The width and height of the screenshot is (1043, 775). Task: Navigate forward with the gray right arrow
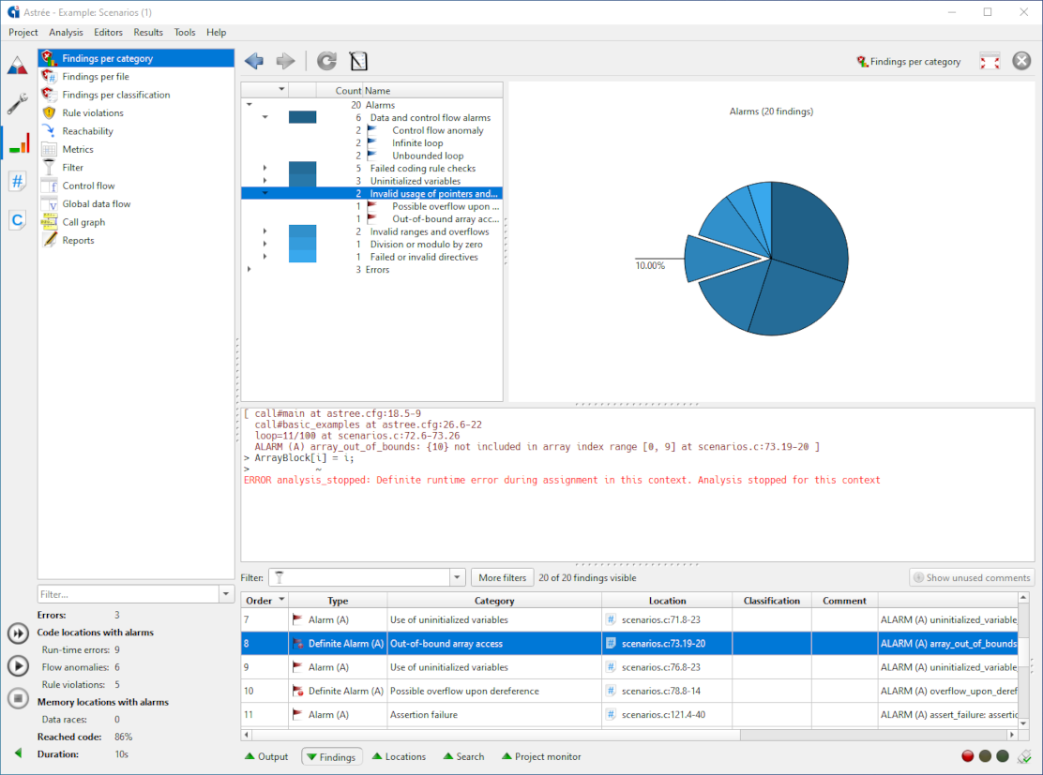[x=285, y=61]
